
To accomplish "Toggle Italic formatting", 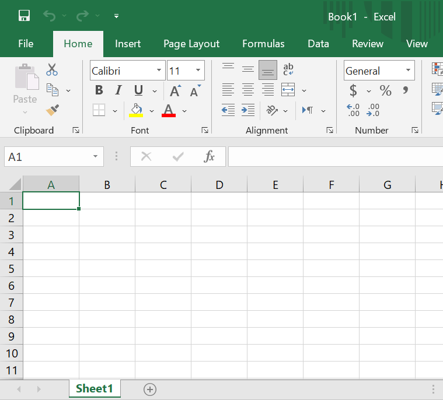I will click(118, 90).
